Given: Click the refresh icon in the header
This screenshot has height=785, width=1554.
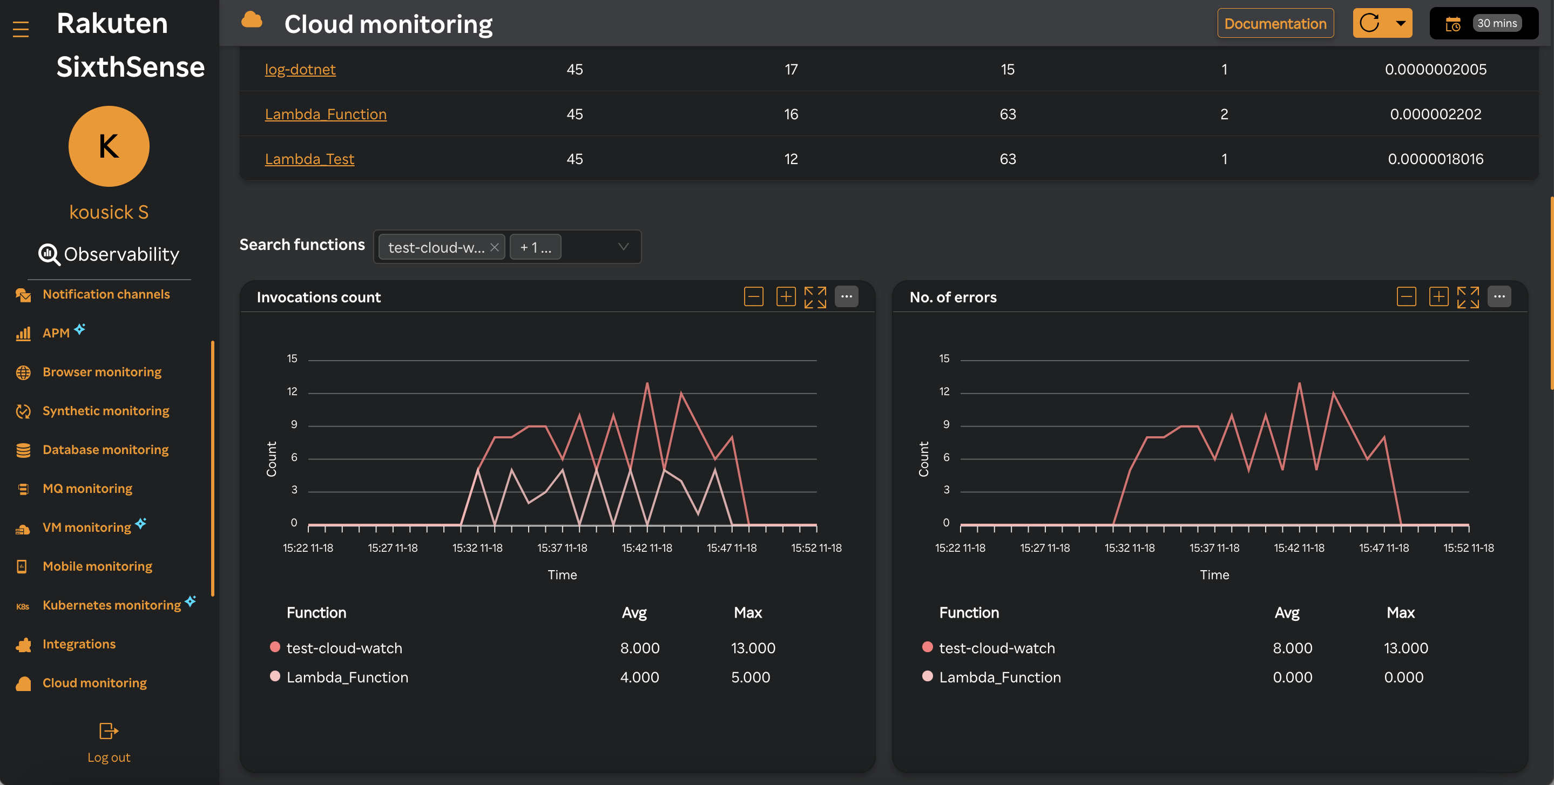Looking at the screenshot, I should click(x=1369, y=24).
